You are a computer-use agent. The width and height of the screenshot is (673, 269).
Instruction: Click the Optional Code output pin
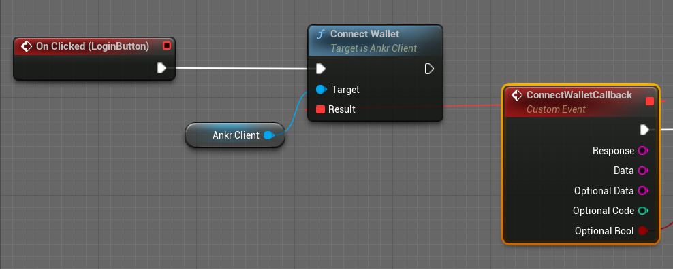coord(643,211)
